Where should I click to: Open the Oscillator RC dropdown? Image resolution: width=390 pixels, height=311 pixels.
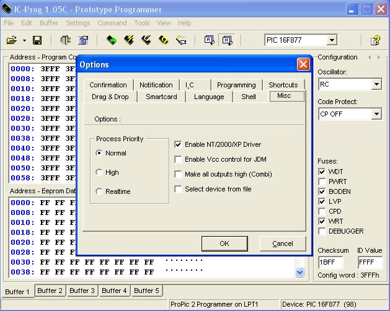click(x=376, y=84)
